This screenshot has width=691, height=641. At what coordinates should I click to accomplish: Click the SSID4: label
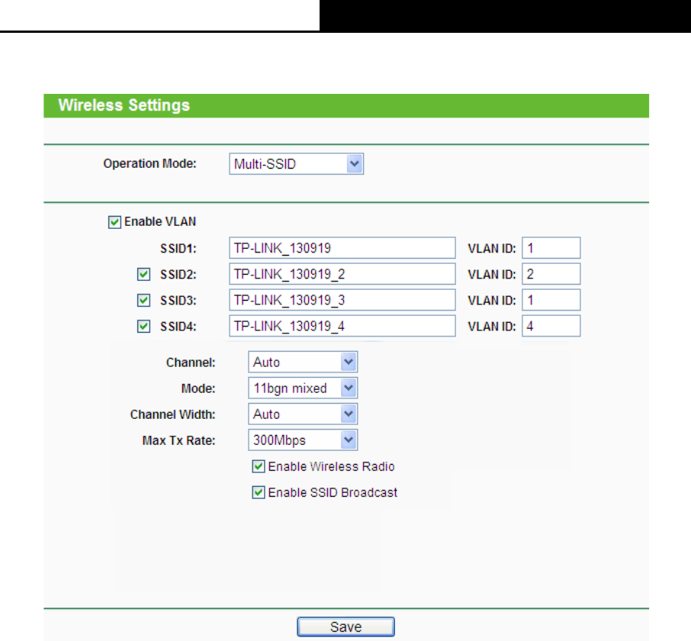point(178,327)
